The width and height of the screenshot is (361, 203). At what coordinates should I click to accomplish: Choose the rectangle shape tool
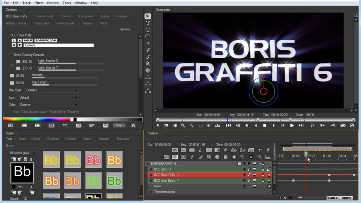click(148, 37)
